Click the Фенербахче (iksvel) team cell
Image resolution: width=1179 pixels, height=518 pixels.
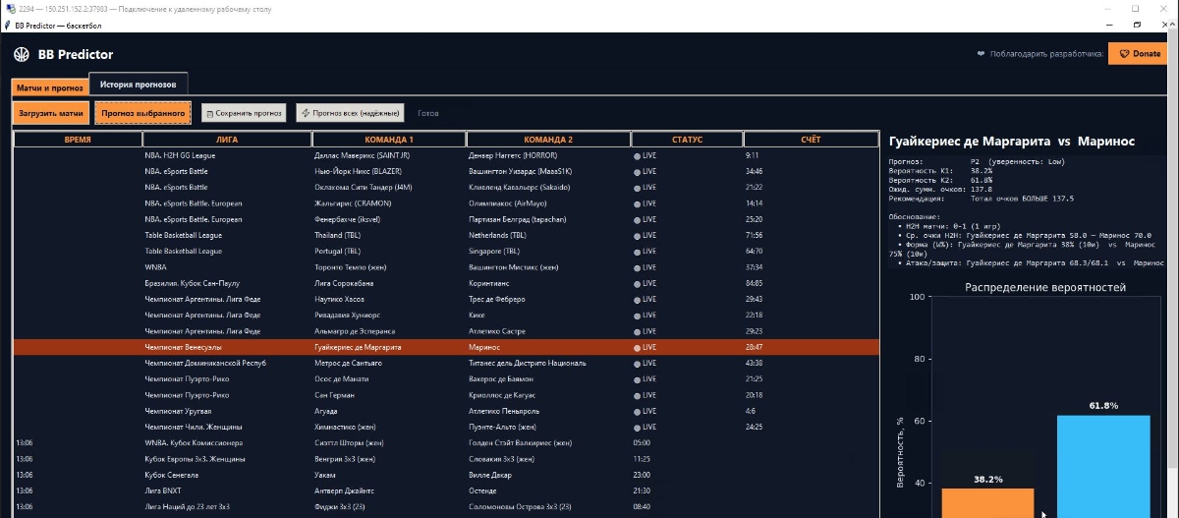(x=389, y=219)
